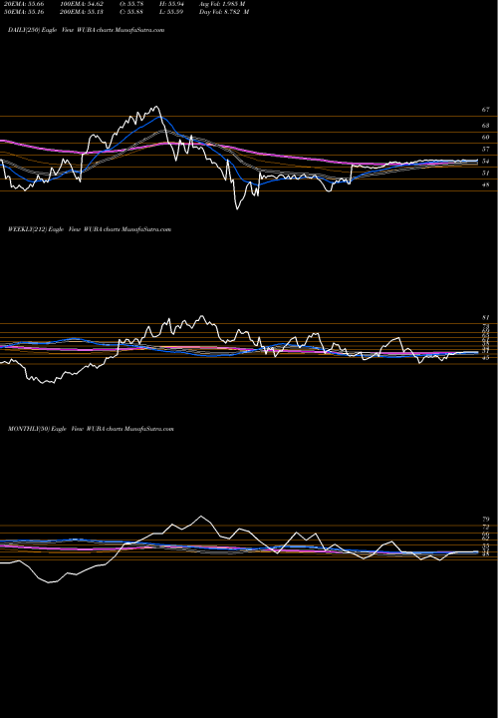Click the DAILY(250) chart title
The height and width of the screenshot is (718, 498).
point(86,30)
